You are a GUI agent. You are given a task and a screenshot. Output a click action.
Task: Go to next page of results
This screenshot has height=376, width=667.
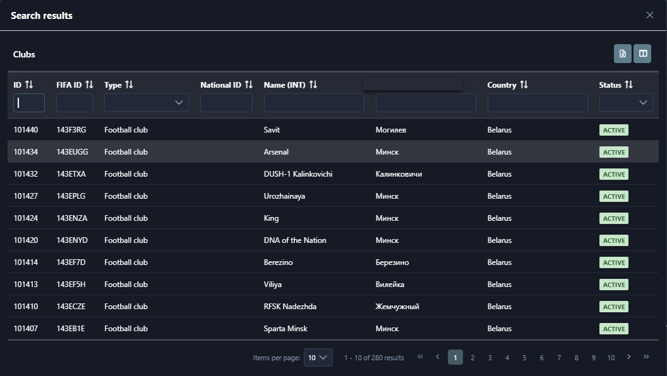pos(628,357)
